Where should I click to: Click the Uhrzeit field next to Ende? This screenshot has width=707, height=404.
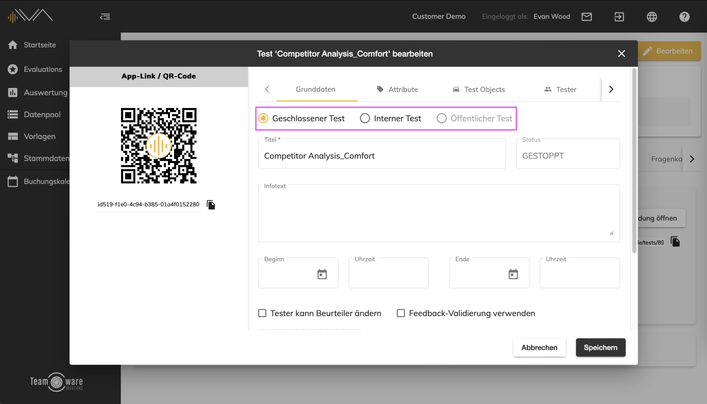pos(579,273)
